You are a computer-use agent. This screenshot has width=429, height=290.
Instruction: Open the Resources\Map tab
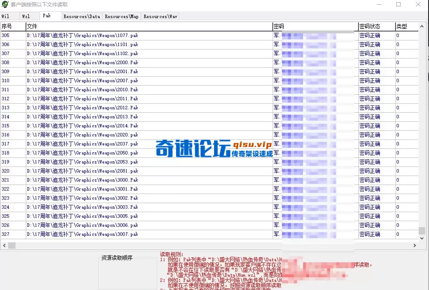pos(121,16)
